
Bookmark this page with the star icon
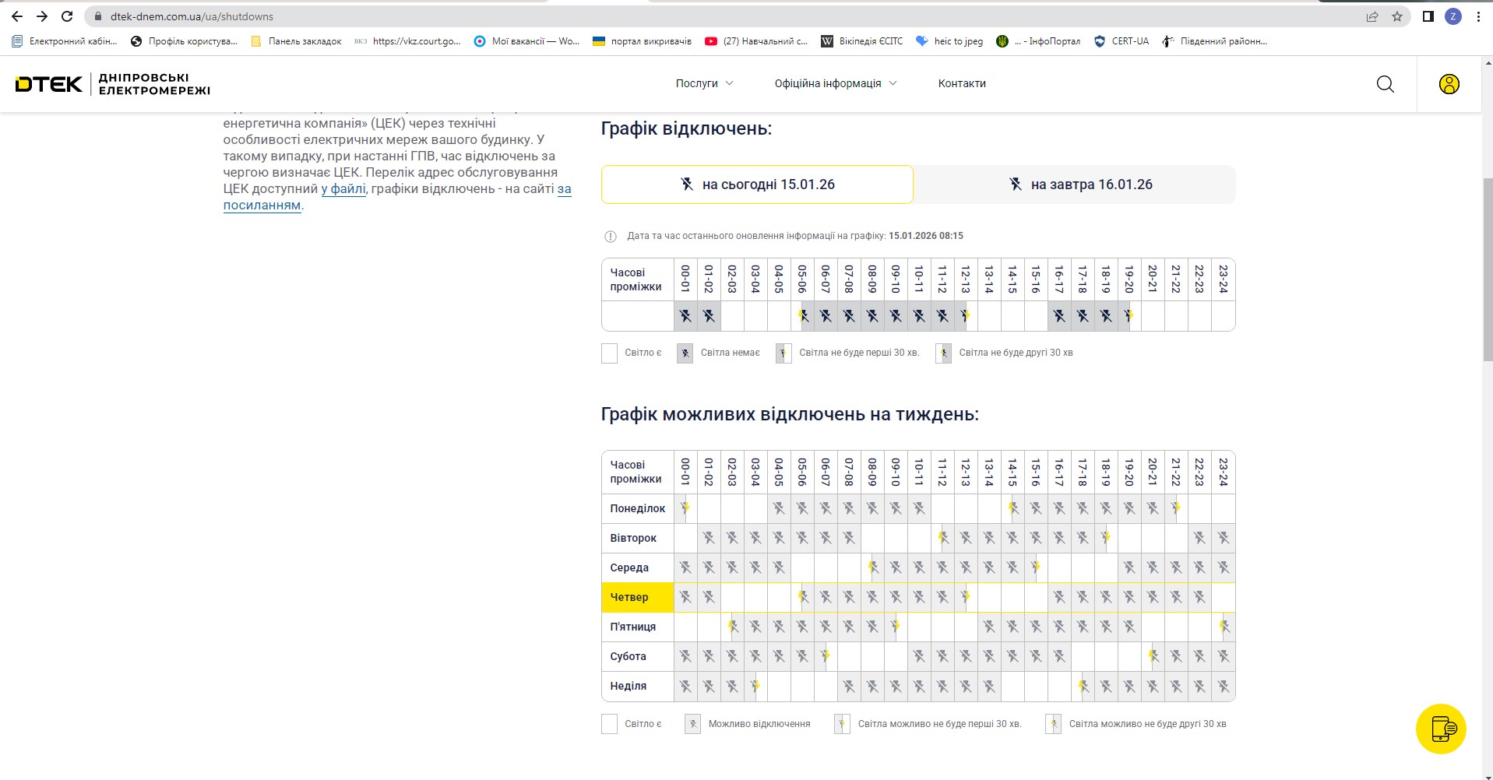click(1396, 16)
